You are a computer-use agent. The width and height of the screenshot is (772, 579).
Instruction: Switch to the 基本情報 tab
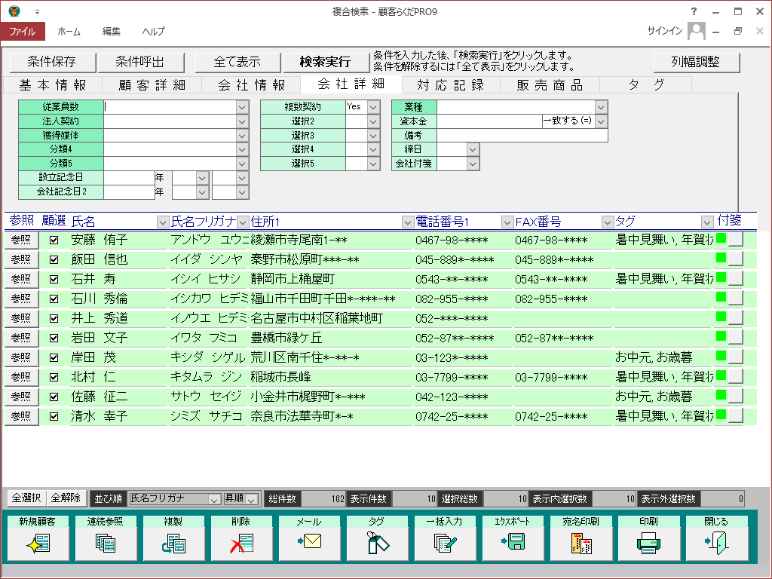click(x=53, y=85)
